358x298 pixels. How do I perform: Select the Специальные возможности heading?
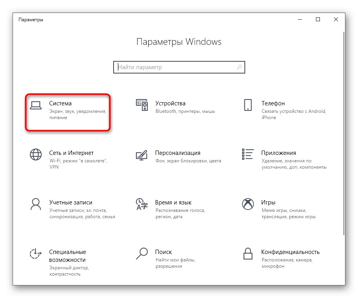point(68,256)
